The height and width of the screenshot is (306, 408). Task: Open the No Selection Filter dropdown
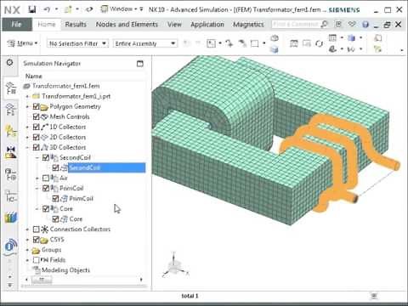click(77, 43)
